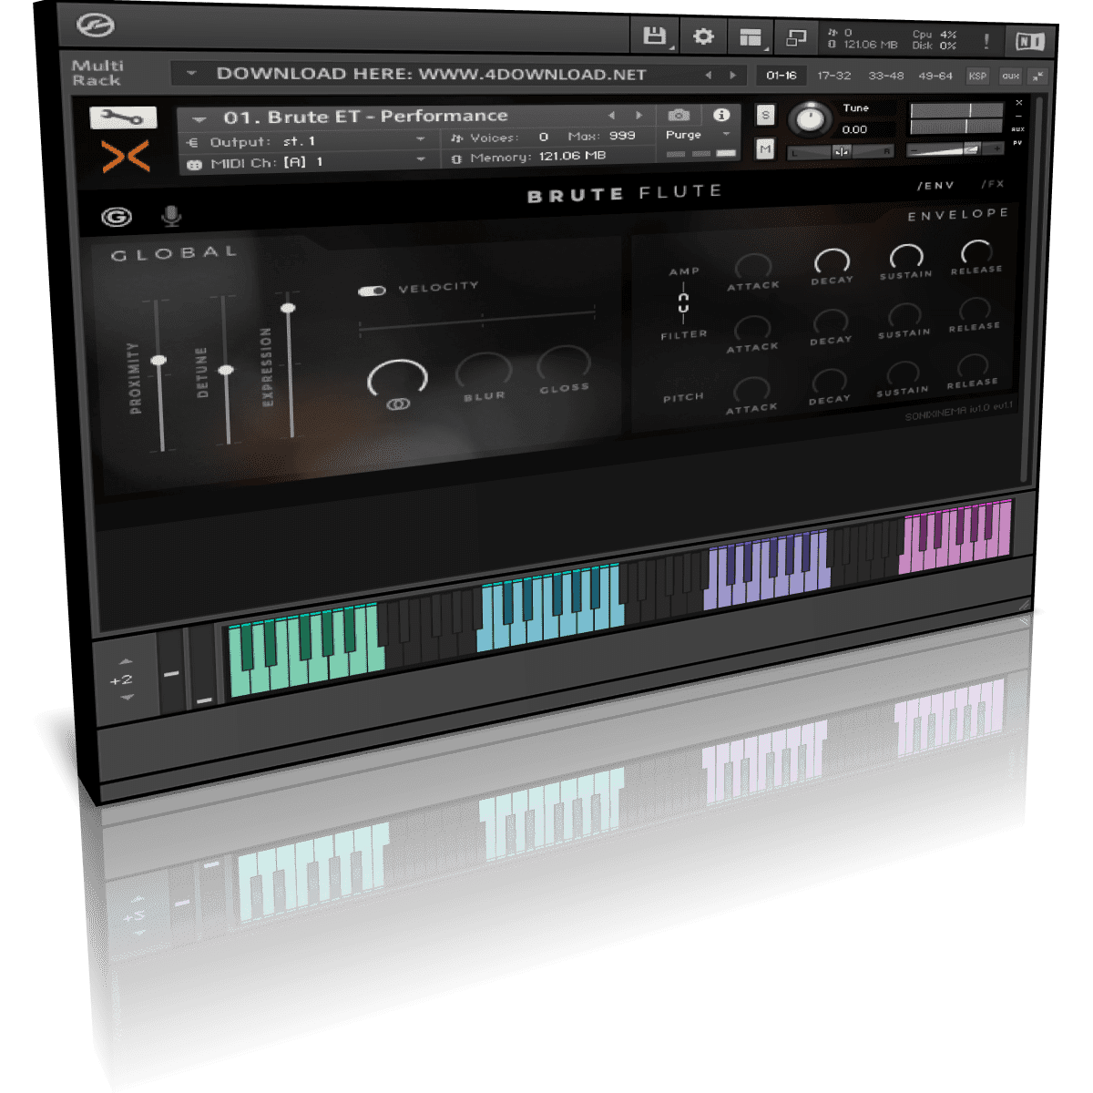Screen dimensions: 1093x1093
Task: Switch to the /ENV tab
Action: [x=935, y=185]
